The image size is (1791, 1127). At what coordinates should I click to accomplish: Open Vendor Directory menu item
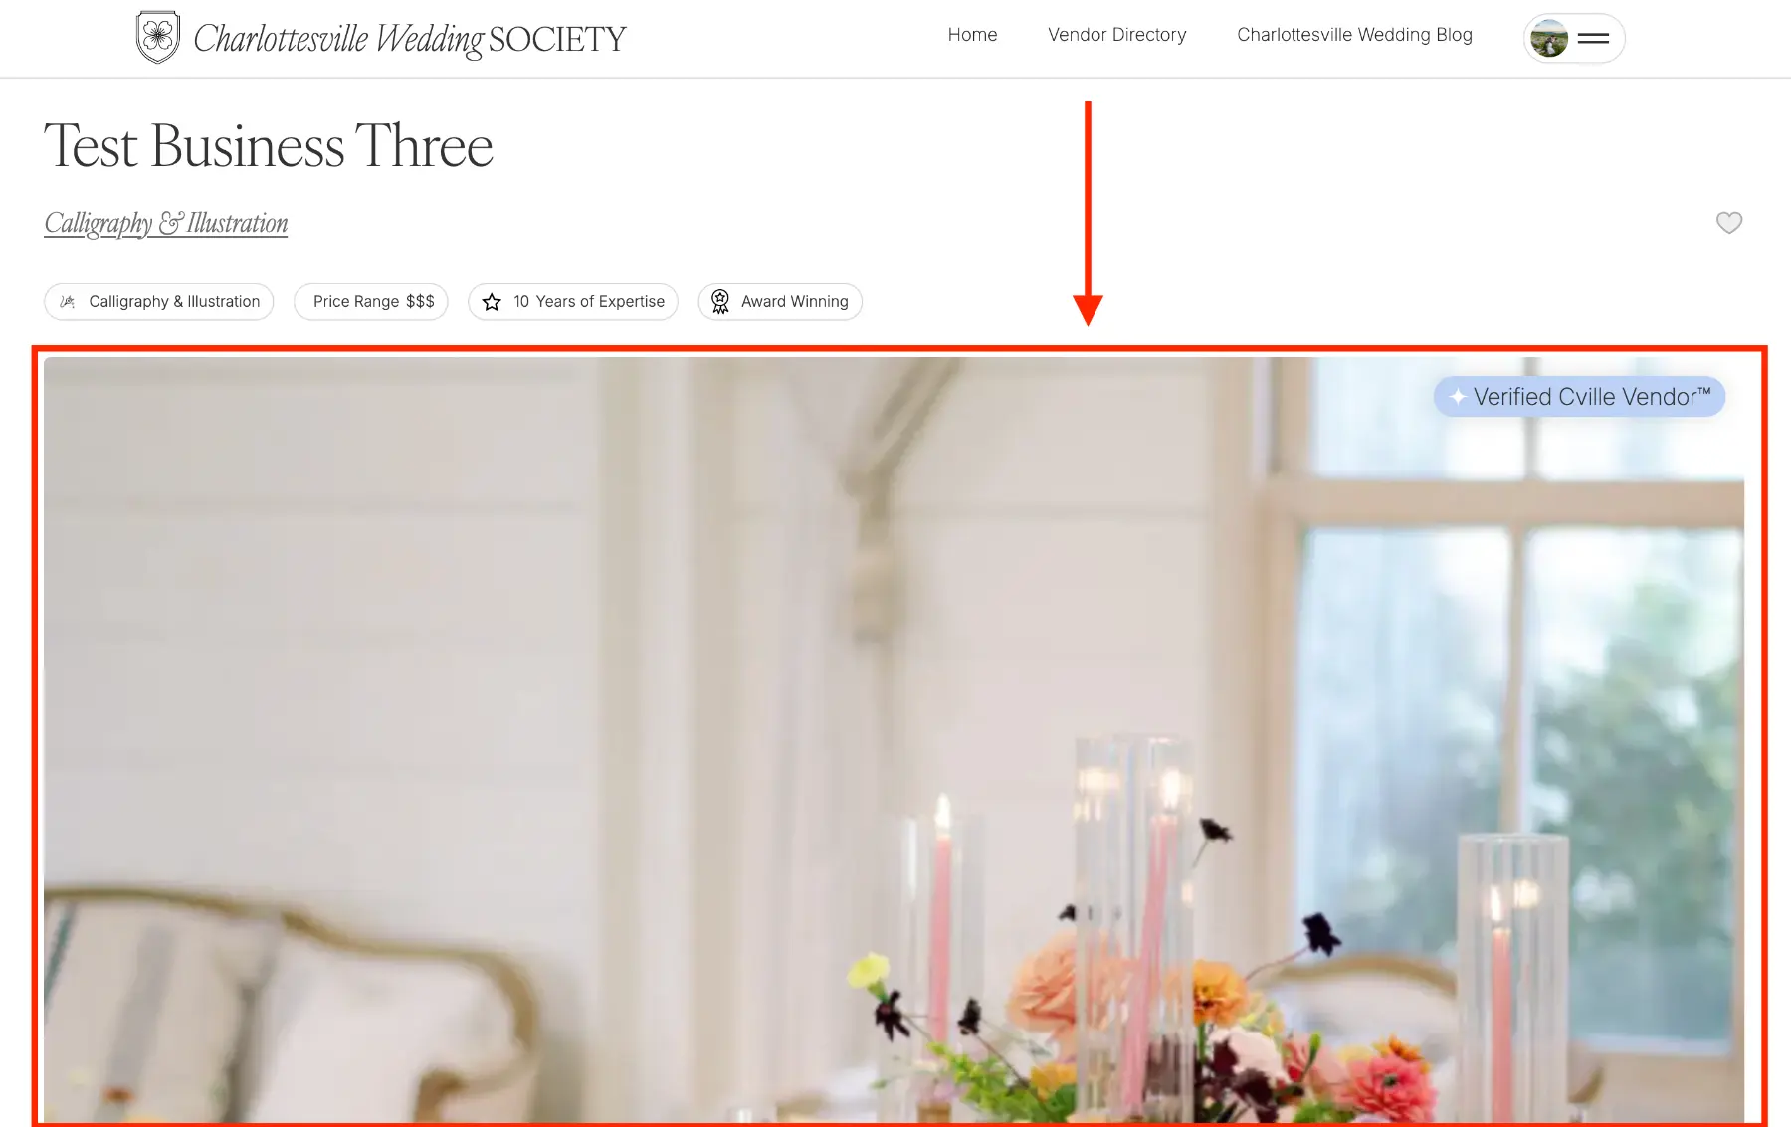click(x=1116, y=35)
